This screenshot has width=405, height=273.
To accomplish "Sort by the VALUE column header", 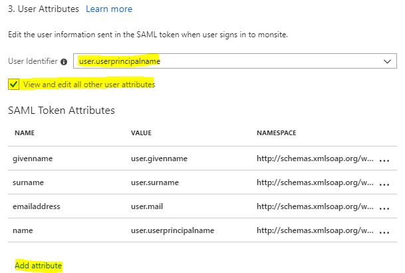I will click(142, 133).
